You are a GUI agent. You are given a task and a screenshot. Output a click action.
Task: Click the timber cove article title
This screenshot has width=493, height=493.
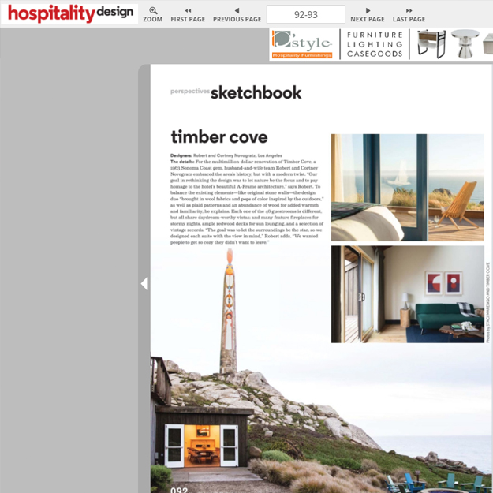tap(219, 136)
